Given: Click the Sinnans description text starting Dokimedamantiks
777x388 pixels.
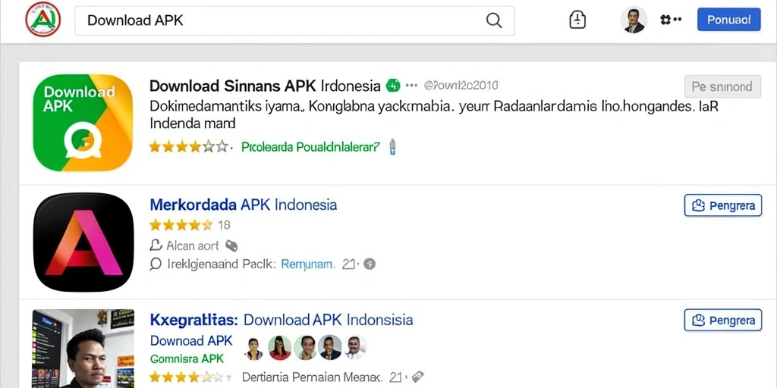Looking at the screenshot, I should (433, 114).
